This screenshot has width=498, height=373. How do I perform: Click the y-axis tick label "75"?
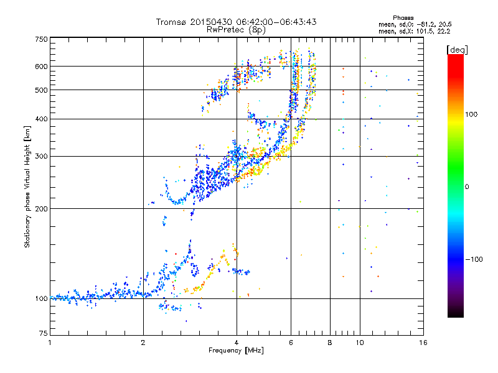44,333
